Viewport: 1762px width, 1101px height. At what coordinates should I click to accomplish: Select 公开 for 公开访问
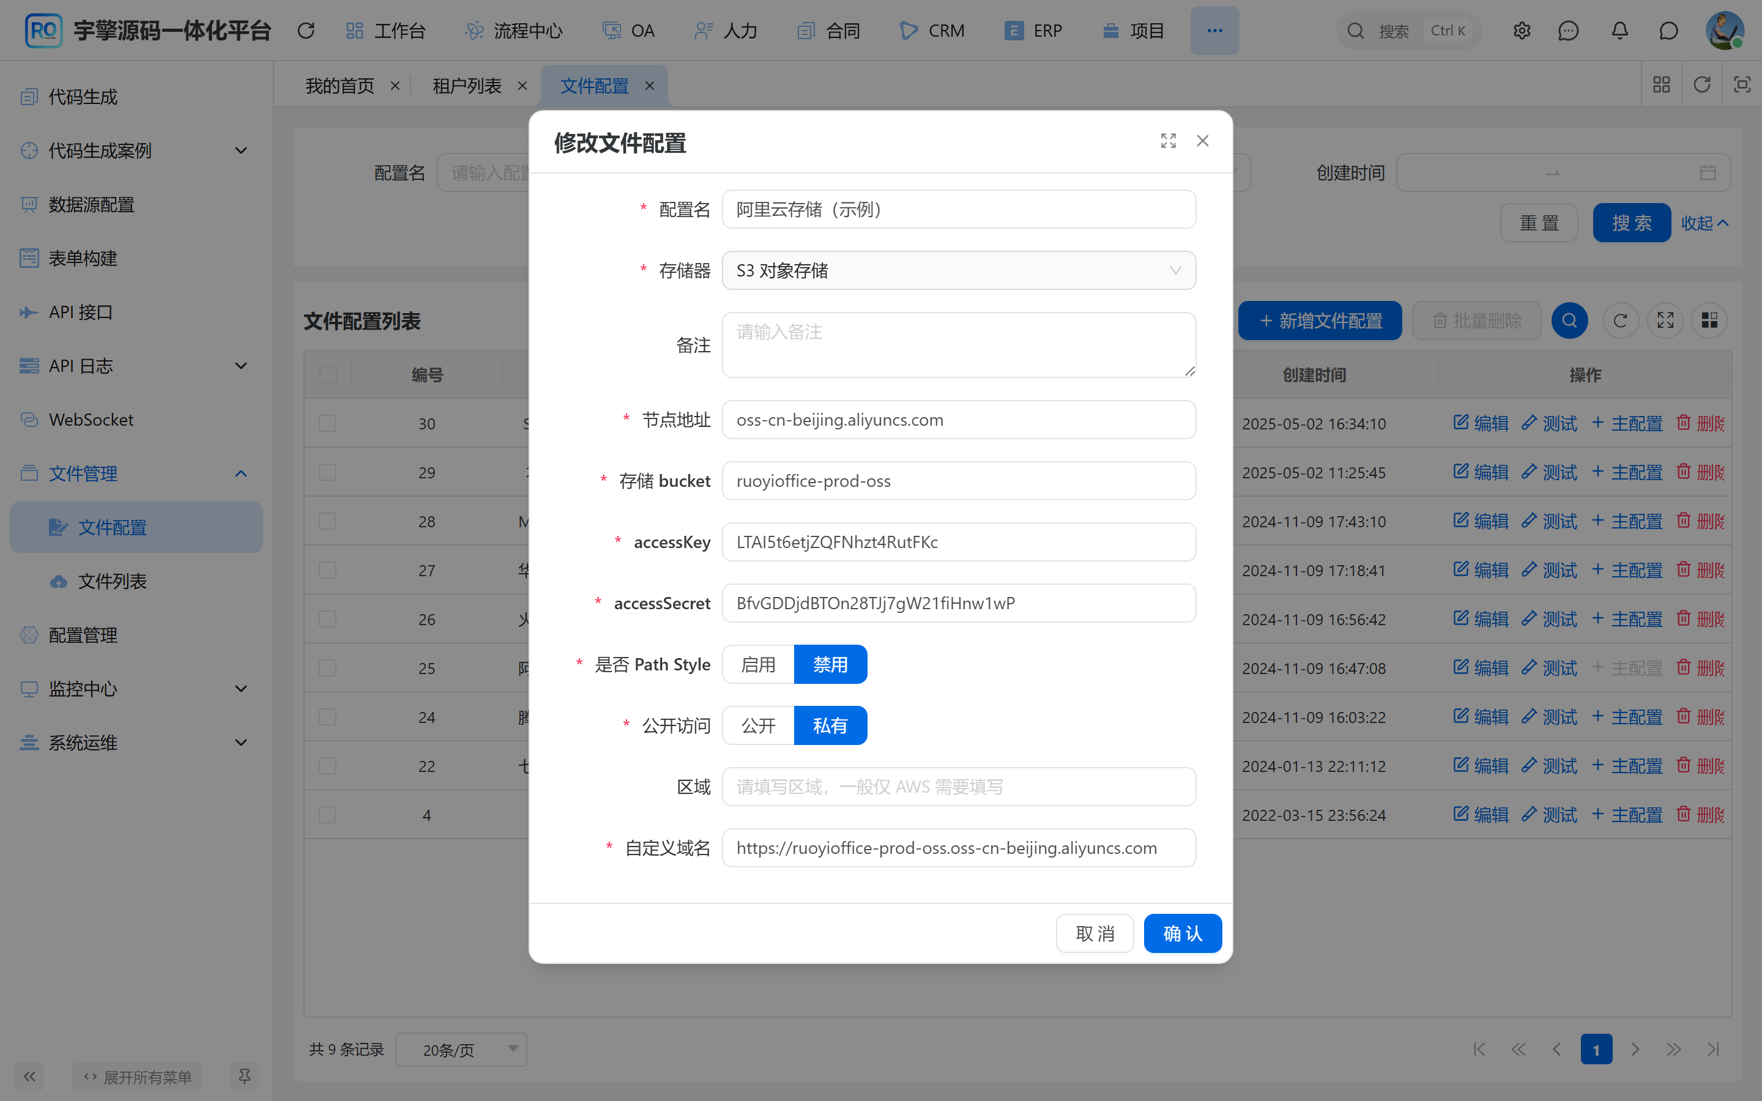click(x=758, y=725)
